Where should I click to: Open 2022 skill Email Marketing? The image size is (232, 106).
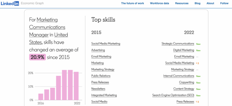[x=184, y=56]
